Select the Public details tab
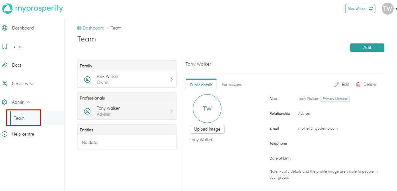The height and width of the screenshot is (191, 397). (201, 85)
